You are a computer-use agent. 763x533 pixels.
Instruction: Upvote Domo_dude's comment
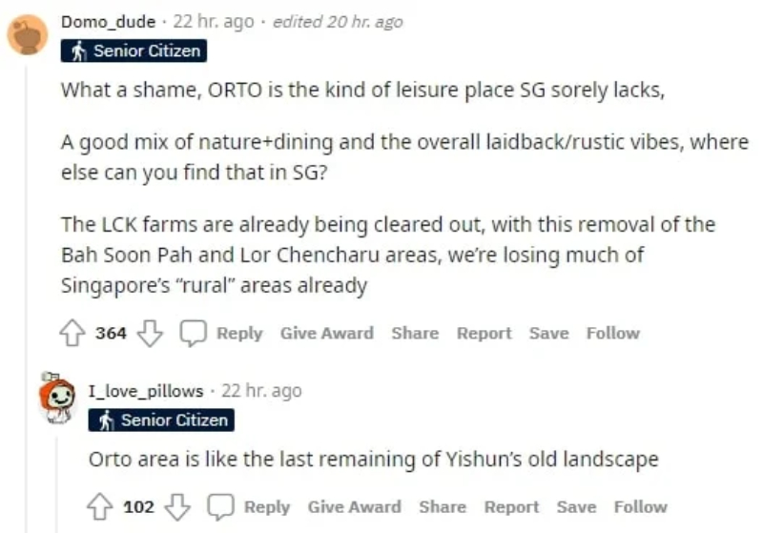tap(72, 334)
